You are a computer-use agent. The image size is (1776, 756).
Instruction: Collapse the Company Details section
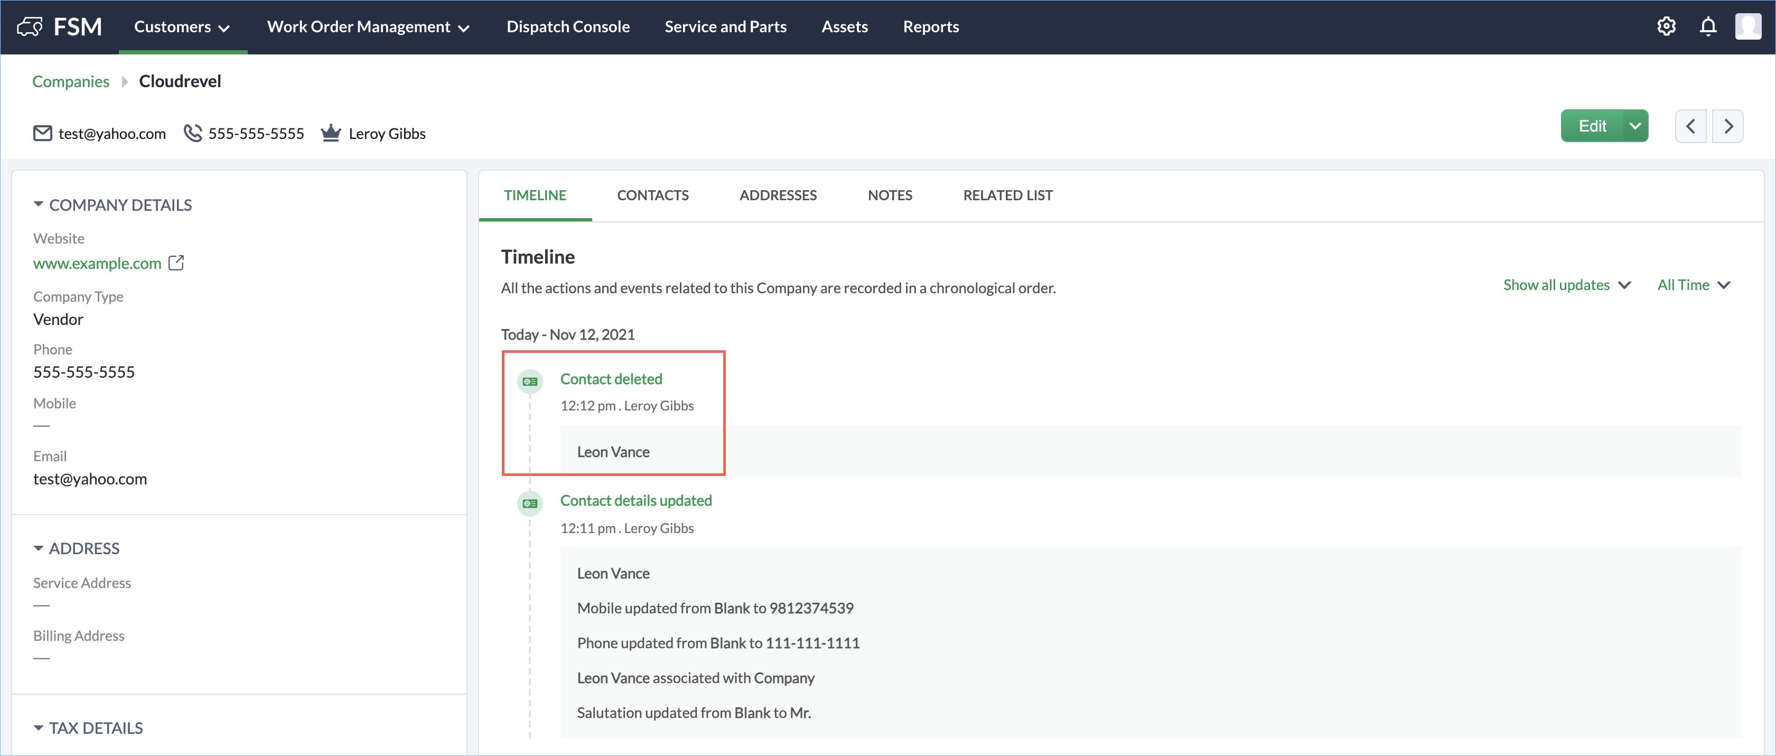[x=39, y=205]
